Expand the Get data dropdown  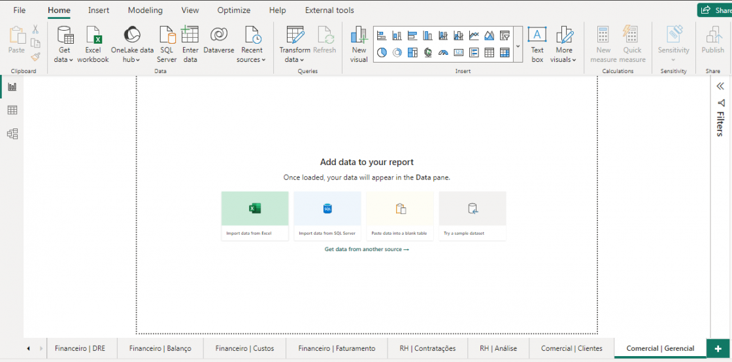click(x=64, y=59)
